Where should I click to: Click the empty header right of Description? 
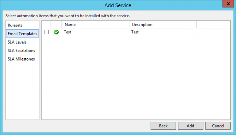[x=213, y=25]
